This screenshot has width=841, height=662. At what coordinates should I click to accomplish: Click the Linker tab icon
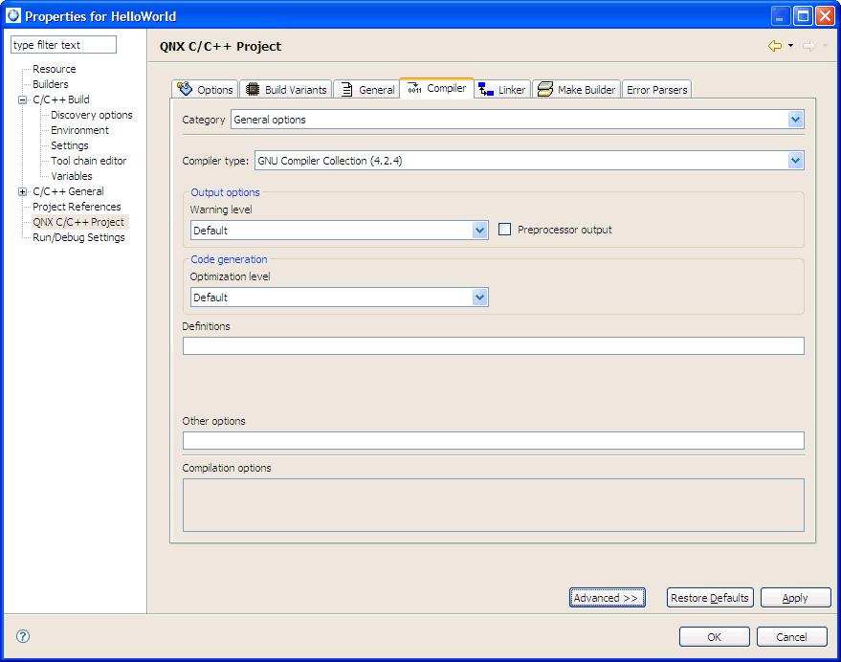486,89
